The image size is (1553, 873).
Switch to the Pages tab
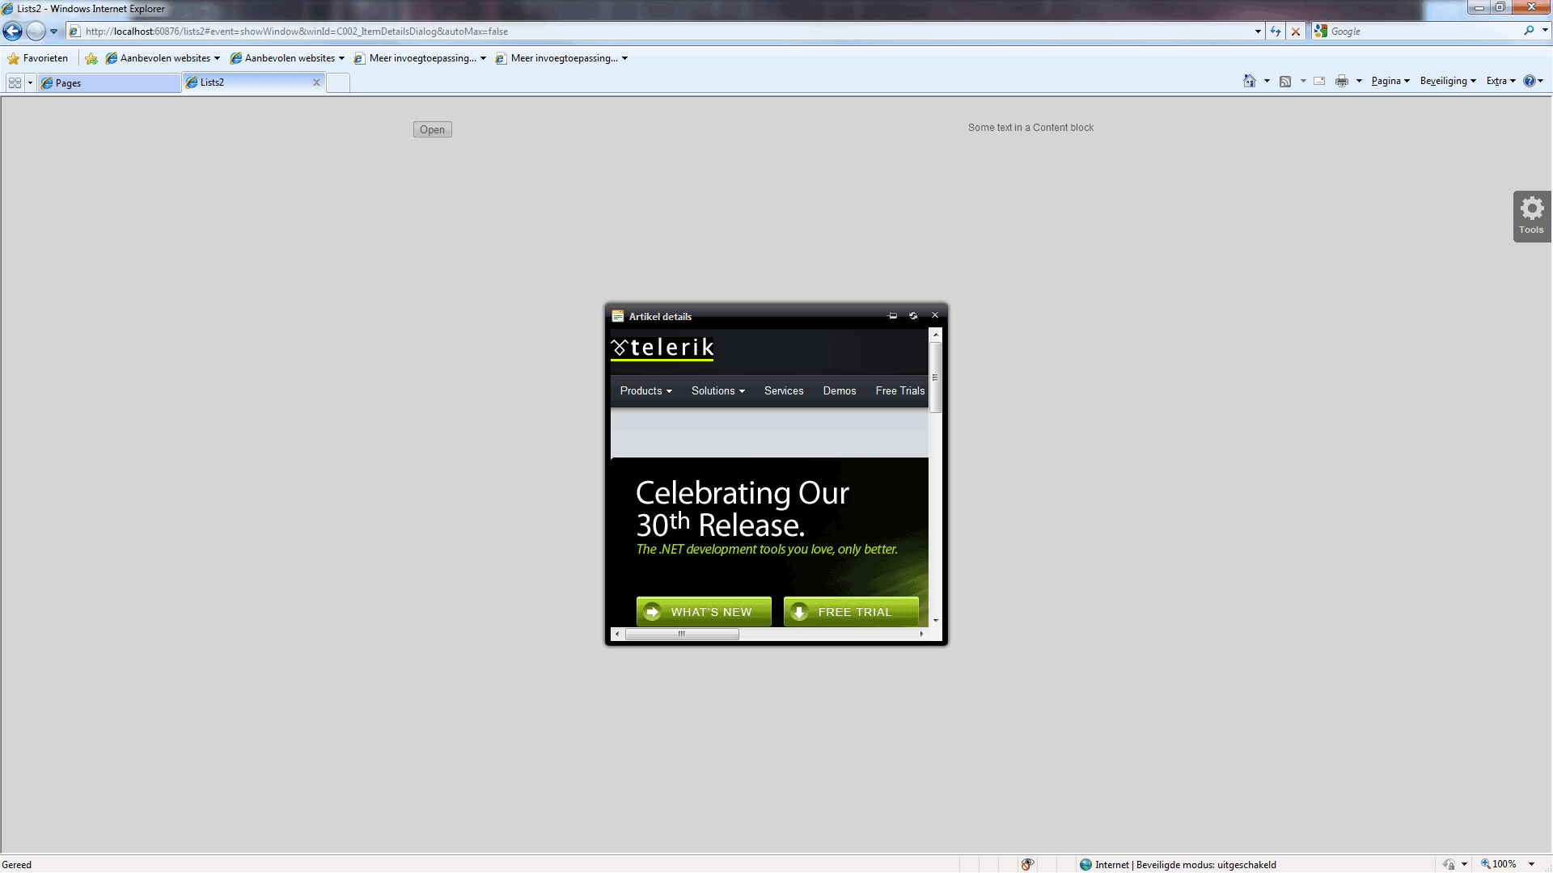coord(109,83)
